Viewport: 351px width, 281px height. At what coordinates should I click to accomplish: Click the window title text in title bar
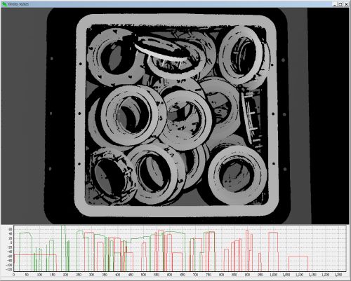(x=18, y=4)
